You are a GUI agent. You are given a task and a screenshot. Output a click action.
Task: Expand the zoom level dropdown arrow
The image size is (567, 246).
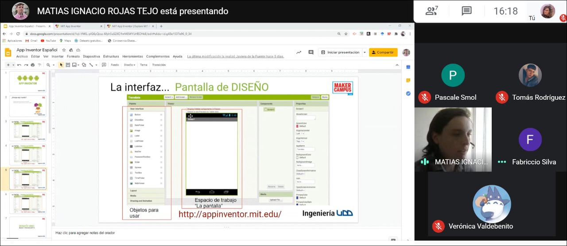[53, 65]
